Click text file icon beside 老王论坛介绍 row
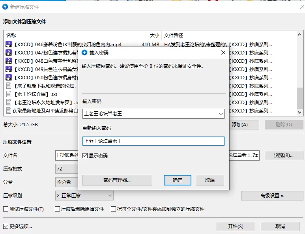Image resolution: width=305 pixels, height=234 pixels. tap(9, 94)
